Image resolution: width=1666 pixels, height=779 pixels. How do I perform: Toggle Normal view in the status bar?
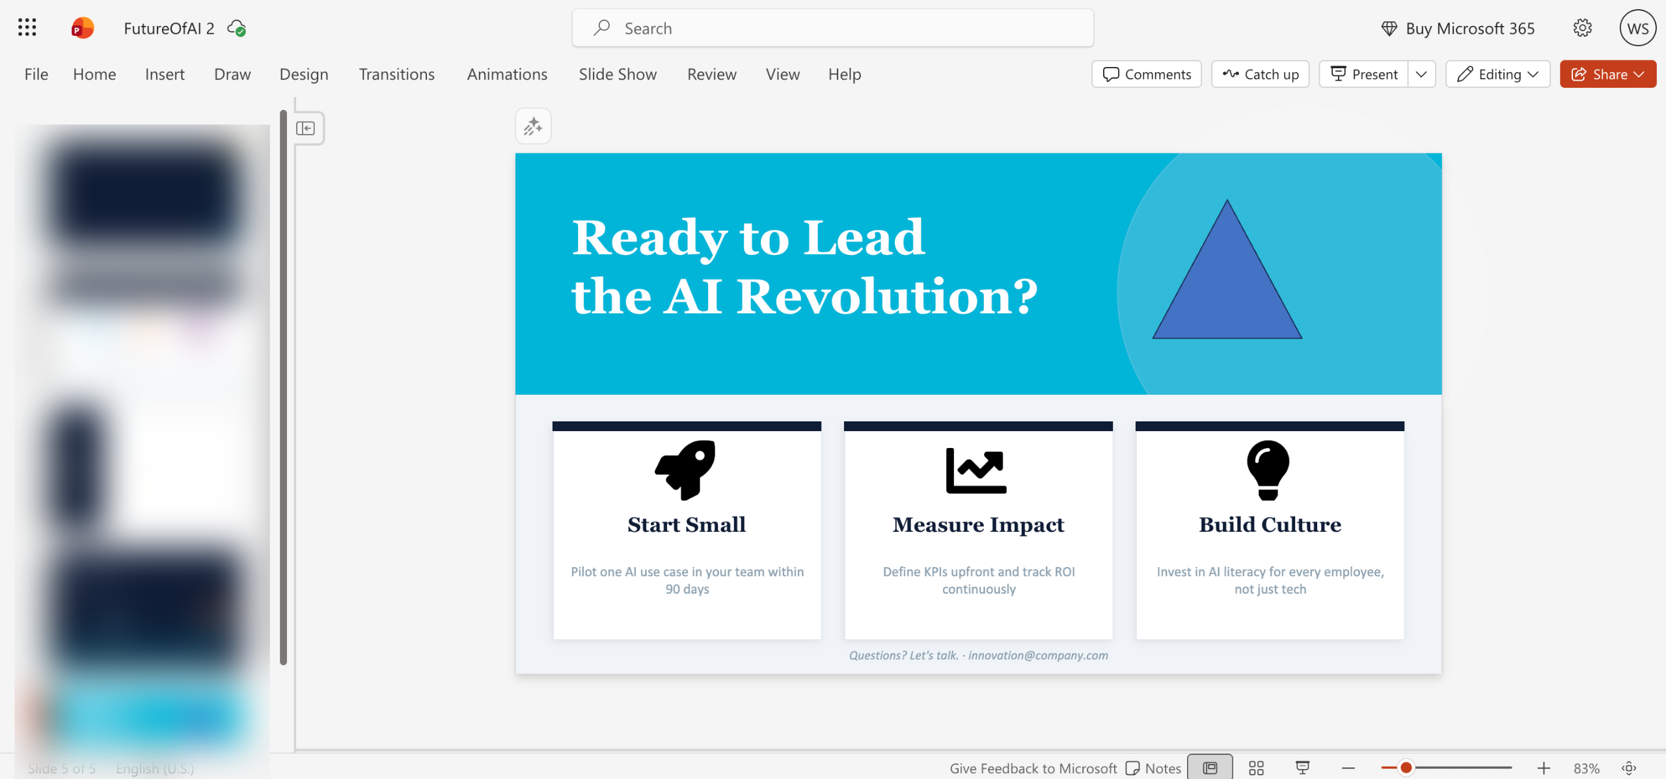coord(1210,768)
